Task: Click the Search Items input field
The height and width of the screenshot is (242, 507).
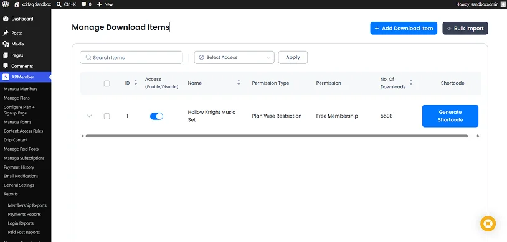Action: coord(131,57)
